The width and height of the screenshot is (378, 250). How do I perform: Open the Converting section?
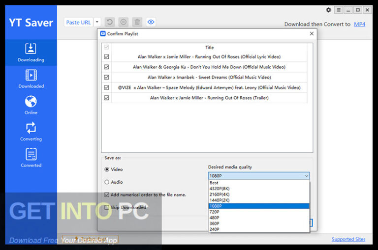[31, 132]
